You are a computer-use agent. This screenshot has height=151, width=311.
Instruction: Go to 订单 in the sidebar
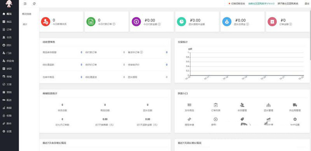click(x=7, y=29)
